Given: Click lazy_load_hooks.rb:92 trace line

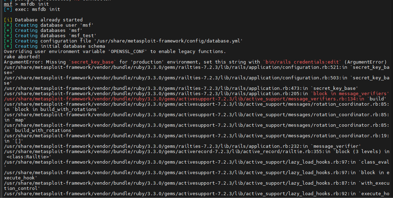Looking at the screenshot, I should pyautogui.click(x=196, y=193).
